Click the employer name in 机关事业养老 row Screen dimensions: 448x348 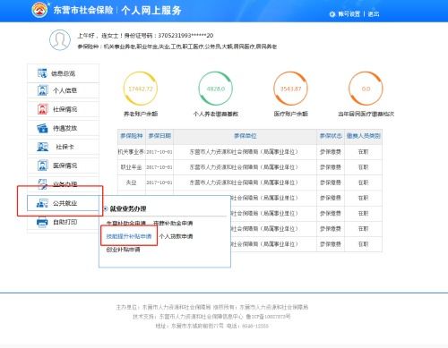(x=244, y=152)
